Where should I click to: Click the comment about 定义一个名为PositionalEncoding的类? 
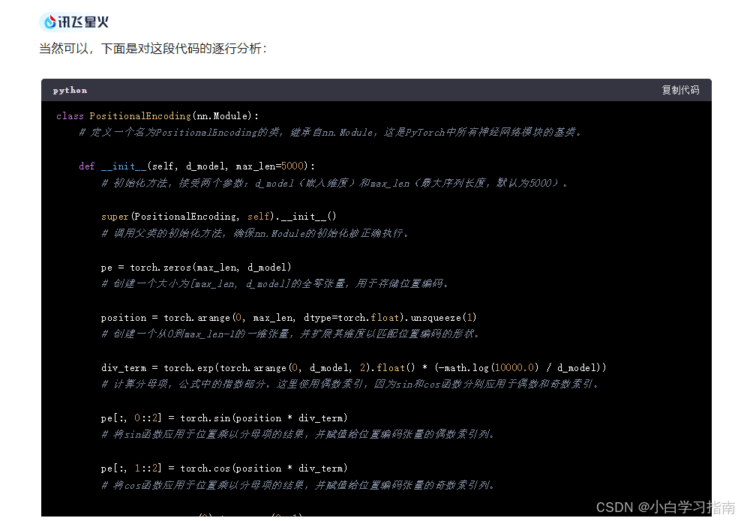[x=331, y=132]
